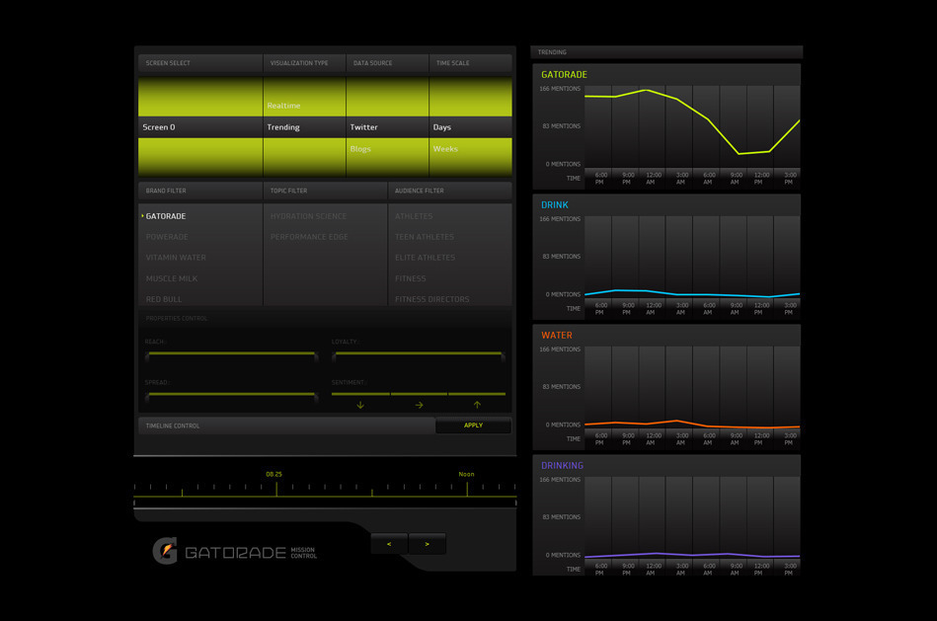Screen dimensions: 937x621
Task: Click the Loyalty slider bar
Action: coord(419,353)
